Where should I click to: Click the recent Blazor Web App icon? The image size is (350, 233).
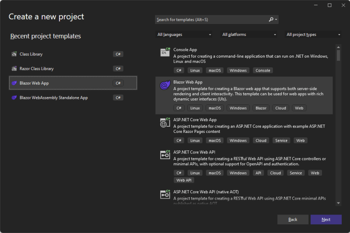coord(14,83)
